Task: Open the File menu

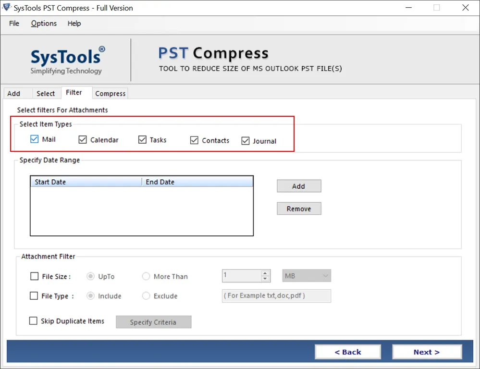Action: point(14,23)
